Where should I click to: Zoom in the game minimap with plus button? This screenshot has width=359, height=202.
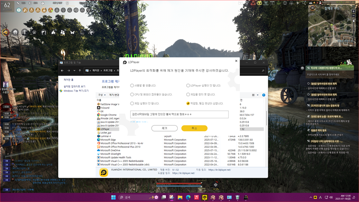[x=354, y=11]
